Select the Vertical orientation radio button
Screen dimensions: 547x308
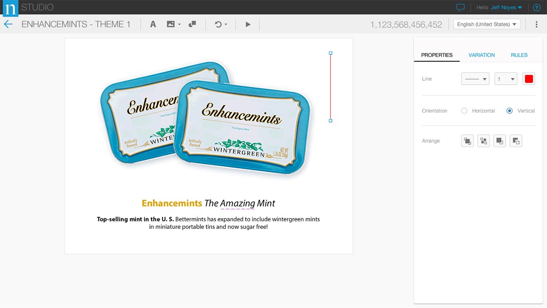(x=510, y=111)
